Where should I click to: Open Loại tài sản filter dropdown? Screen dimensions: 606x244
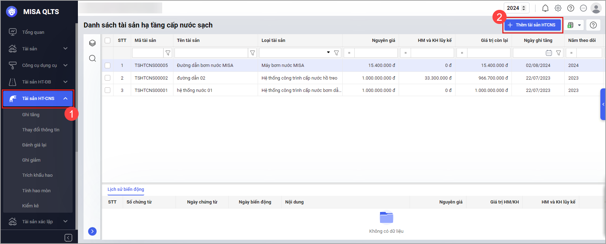(x=328, y=52)
